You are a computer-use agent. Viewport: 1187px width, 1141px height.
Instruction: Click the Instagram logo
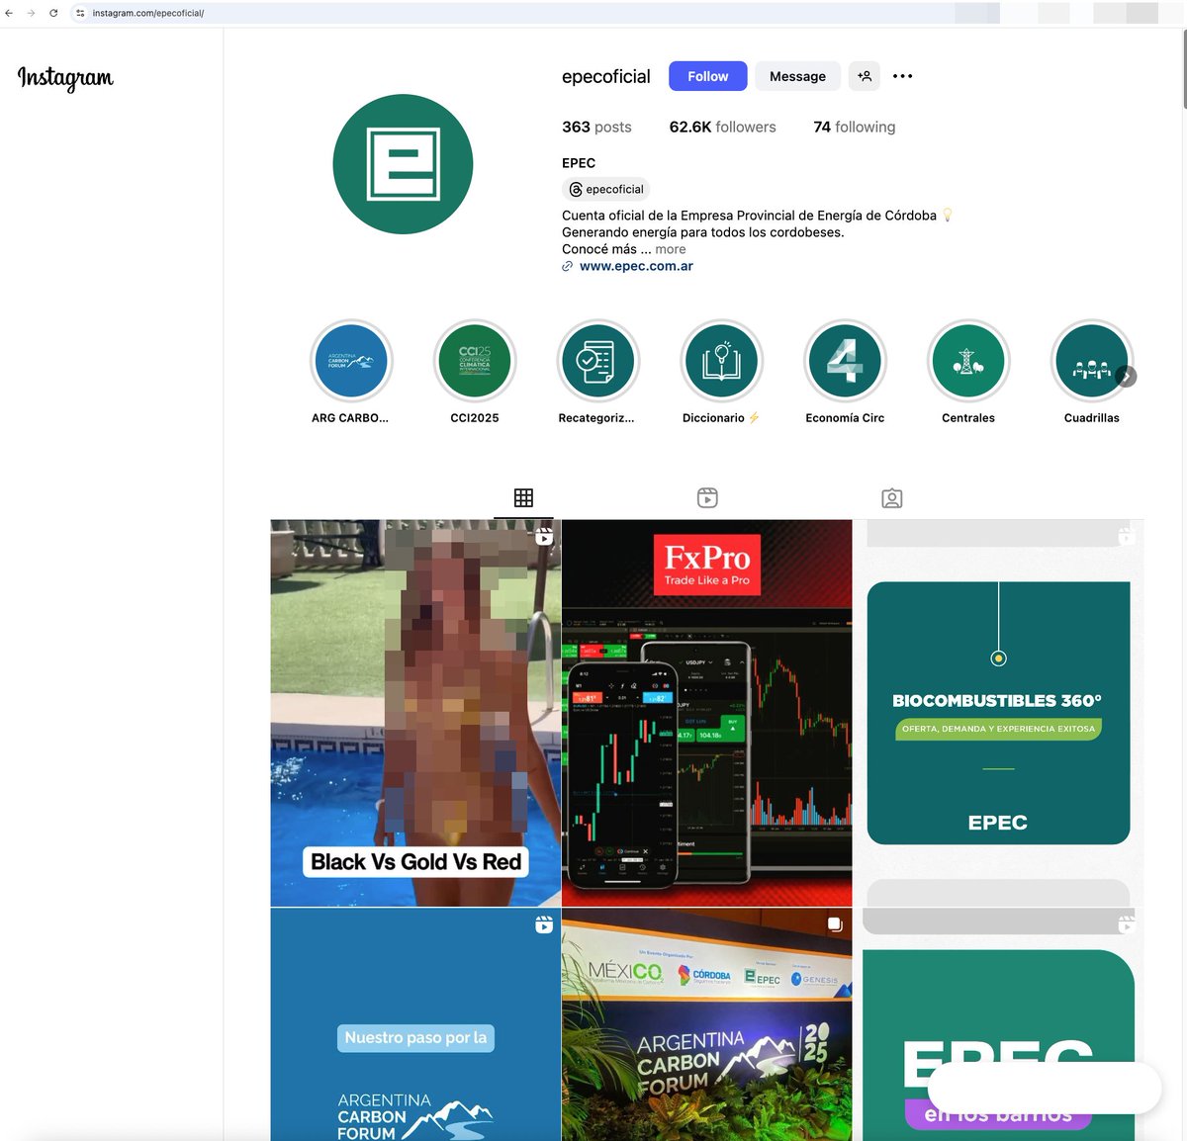(64, 79)
